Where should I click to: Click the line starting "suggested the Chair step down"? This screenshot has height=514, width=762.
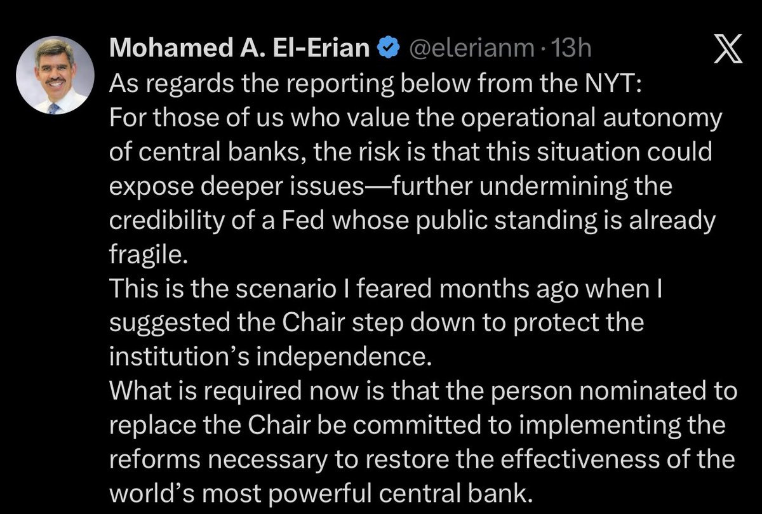click(x=377, y=323)
